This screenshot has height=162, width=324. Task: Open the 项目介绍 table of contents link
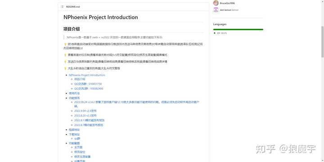[80, 79]
